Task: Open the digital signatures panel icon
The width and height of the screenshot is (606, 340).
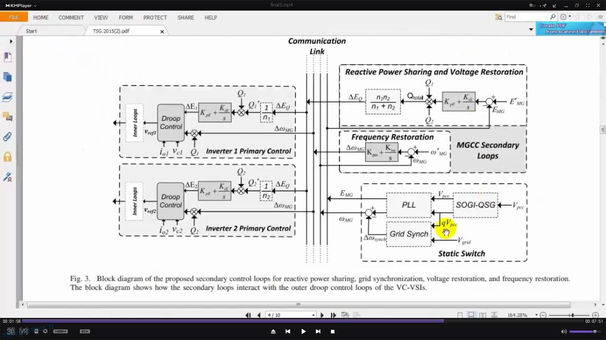Action: [x=7, y=177]
